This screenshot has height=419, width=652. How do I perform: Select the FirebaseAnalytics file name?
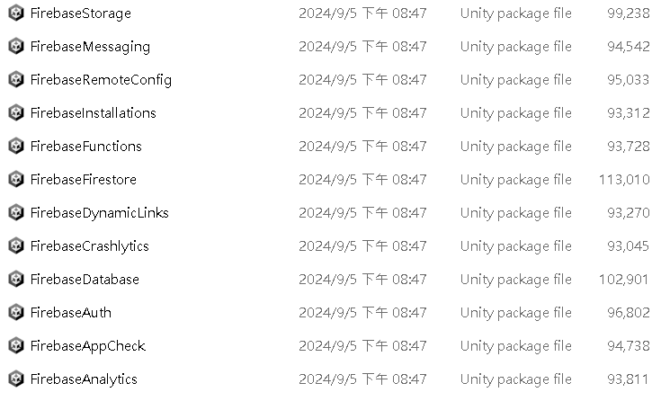click(x=84, y=379)
